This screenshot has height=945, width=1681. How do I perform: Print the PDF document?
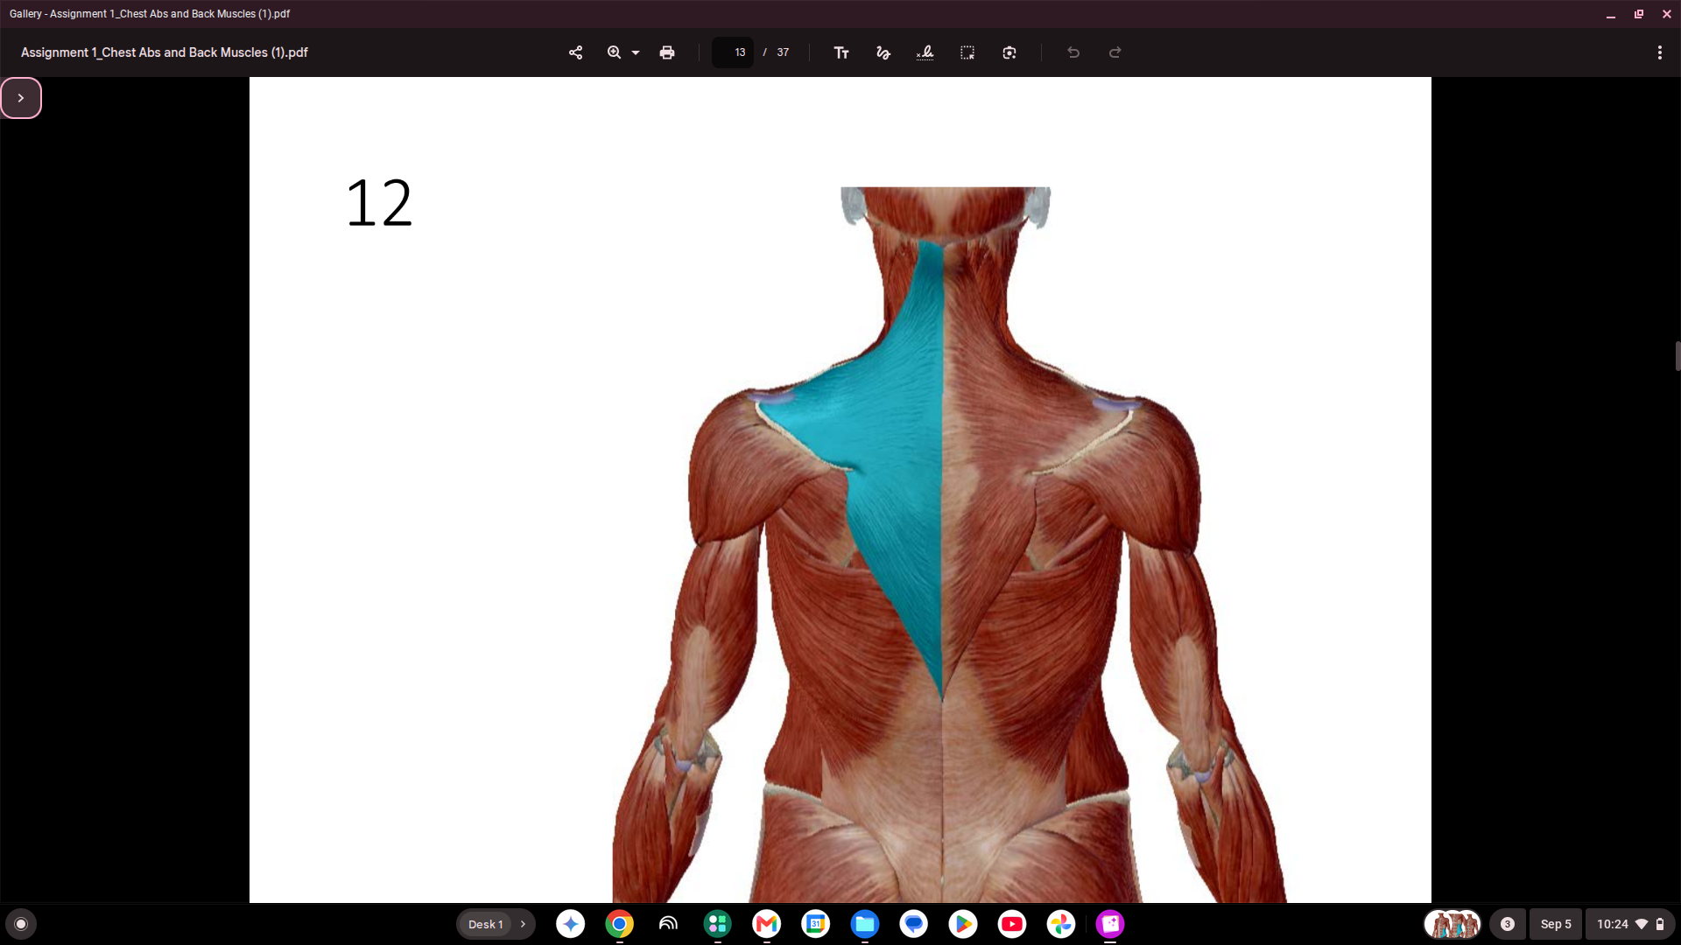click(x=667, y=52)
